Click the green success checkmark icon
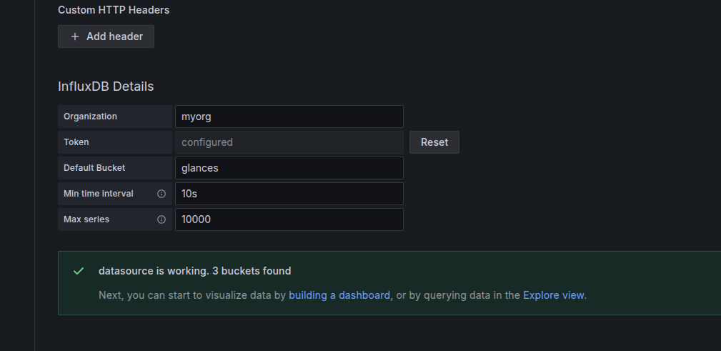 coord(79,272)
